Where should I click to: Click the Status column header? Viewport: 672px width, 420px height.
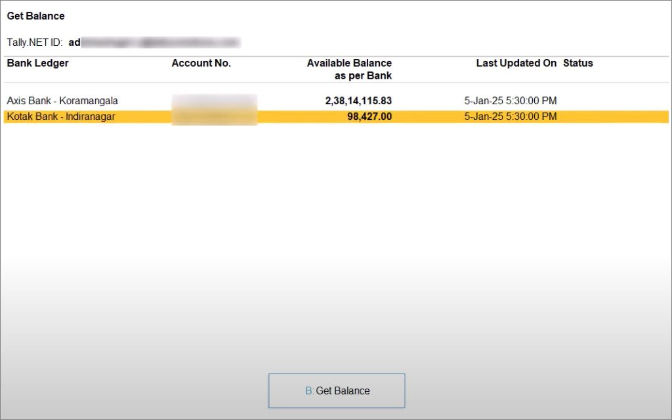tap(577, 63)
